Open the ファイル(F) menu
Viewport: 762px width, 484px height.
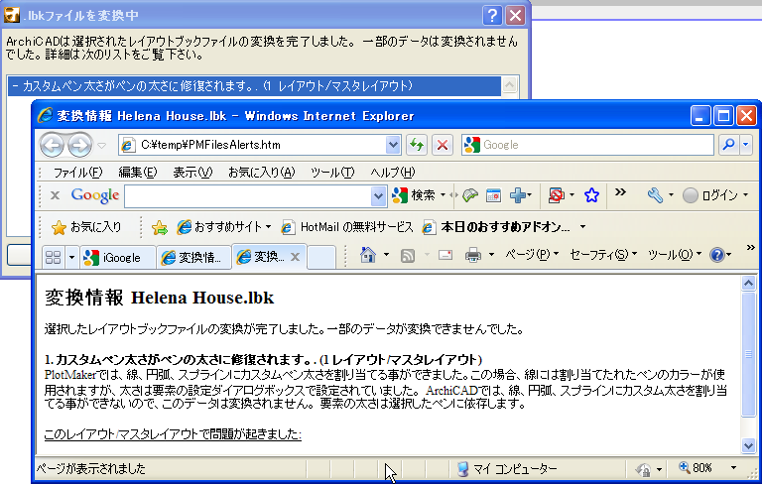77,172
